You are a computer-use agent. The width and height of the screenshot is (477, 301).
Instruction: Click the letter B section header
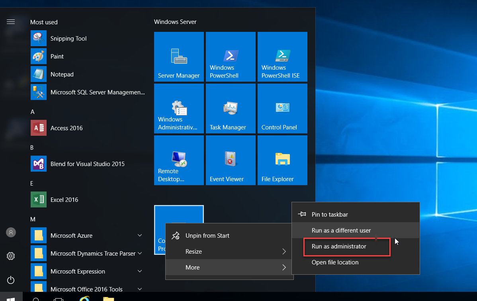tap(32, 148)
